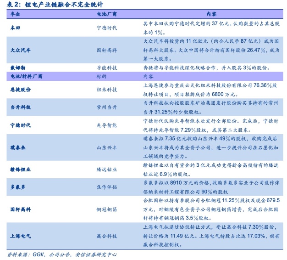Click the 多氟多 row label

click(18, 187)
